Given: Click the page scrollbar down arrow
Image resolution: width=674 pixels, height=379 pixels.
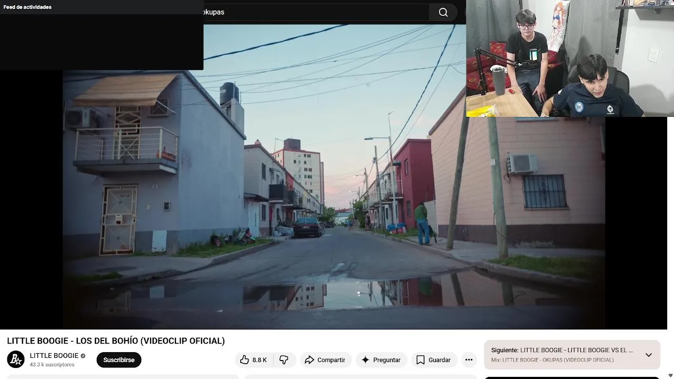Looking at the screenshot, I should click(670, 375).
